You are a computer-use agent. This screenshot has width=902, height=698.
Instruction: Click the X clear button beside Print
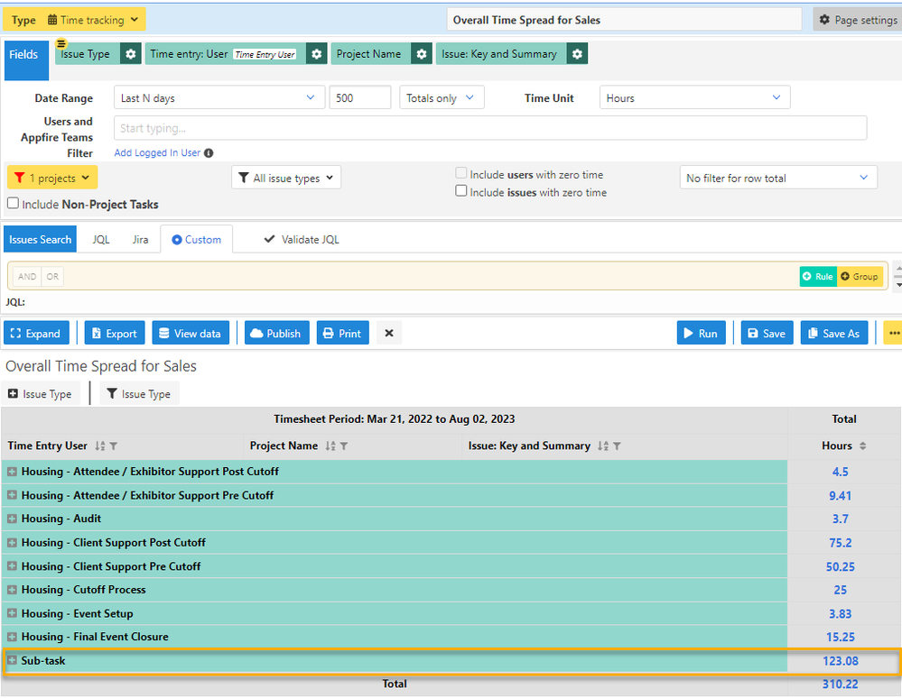pyautogui.click(x=389, y=333)
